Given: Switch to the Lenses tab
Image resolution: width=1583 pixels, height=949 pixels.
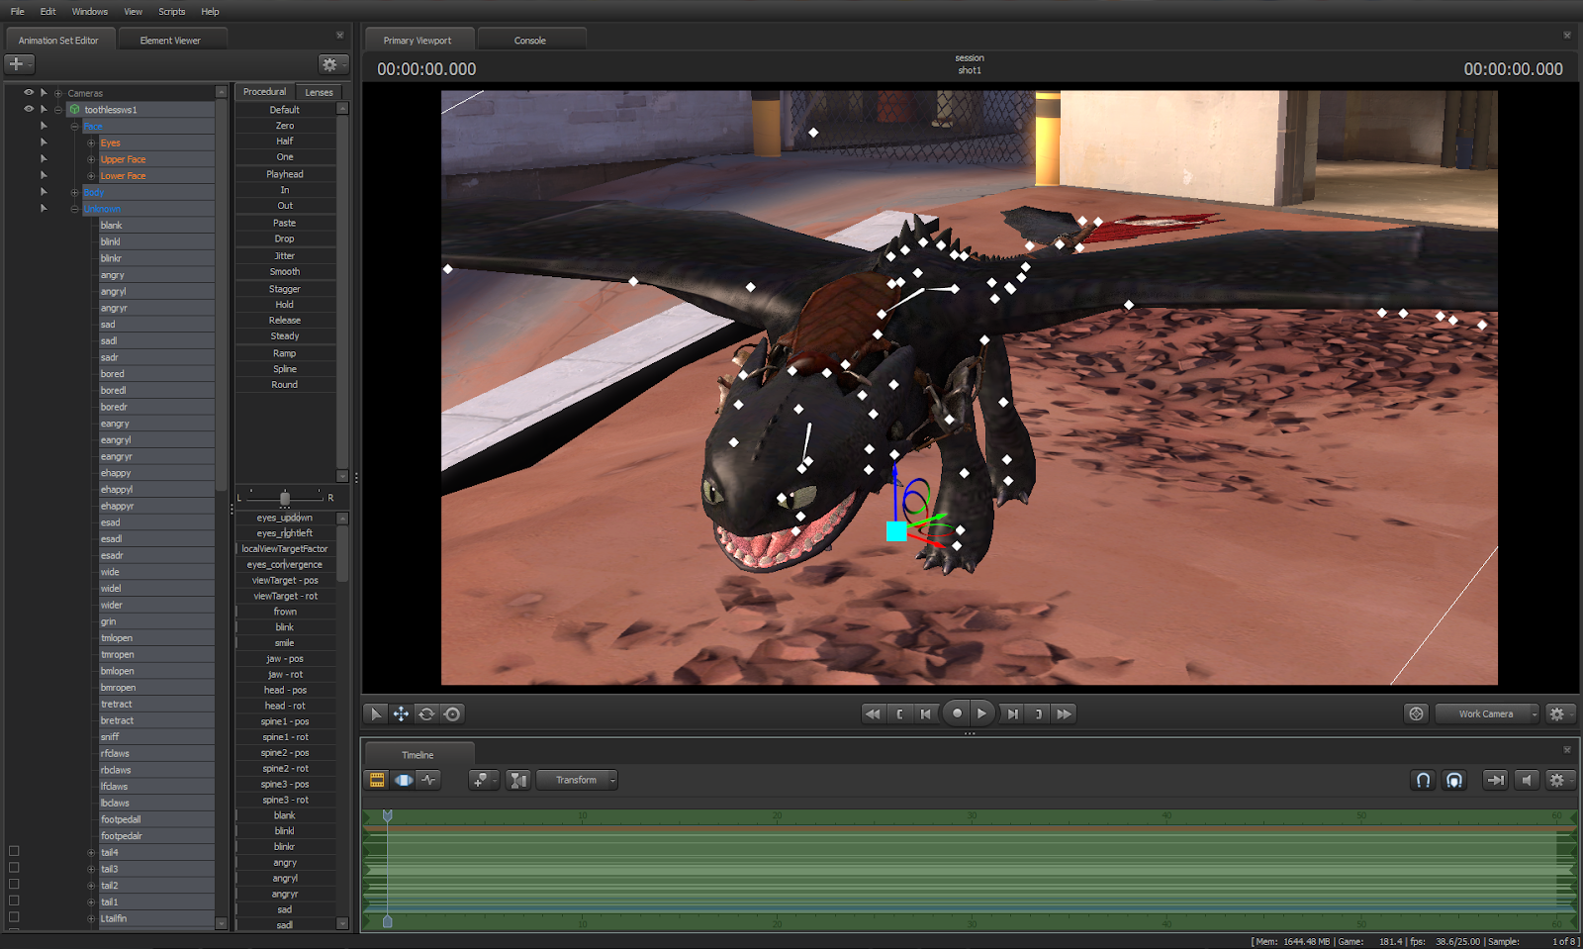Looking at the screenshot, I should click(319, 91).
